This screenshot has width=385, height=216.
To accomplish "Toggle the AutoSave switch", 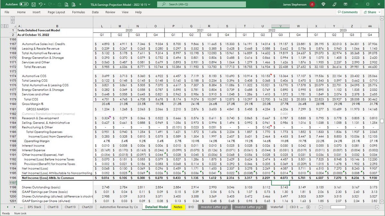I will (24, 4).
